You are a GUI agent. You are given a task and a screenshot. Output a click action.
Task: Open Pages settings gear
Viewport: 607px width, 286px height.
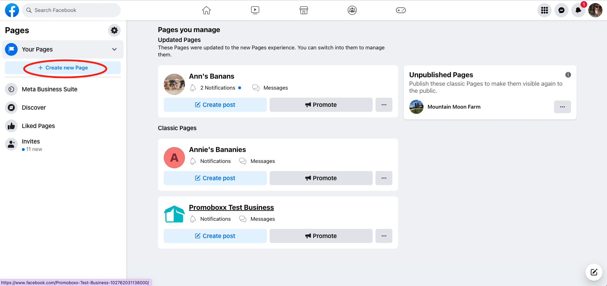click(114, 30)
